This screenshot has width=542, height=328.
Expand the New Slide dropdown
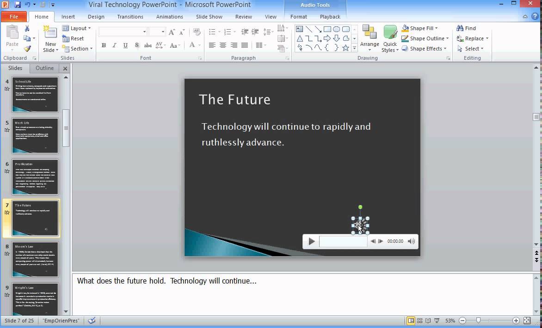pyautogui.click(x=50, y=50)
